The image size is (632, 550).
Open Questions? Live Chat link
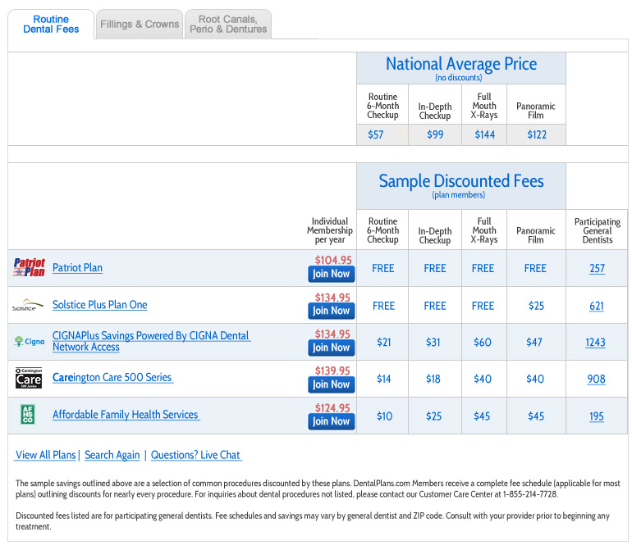coord(196,455)
